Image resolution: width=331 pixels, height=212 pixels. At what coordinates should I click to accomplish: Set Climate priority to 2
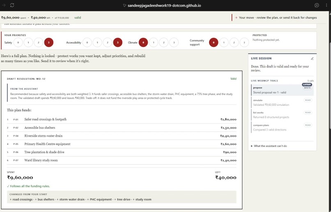pyautogui.click(x=163, y=42)
